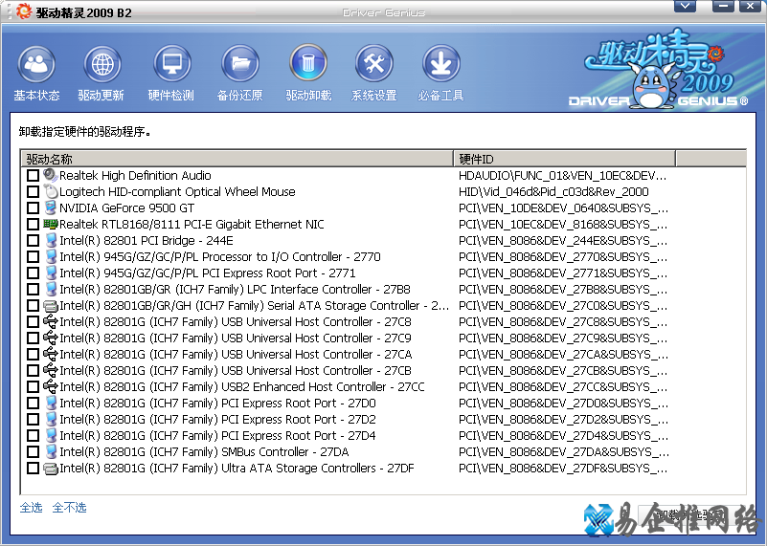Open 系统设置 system settings tools icon
The image size is (767, 546).
point(373,66)
